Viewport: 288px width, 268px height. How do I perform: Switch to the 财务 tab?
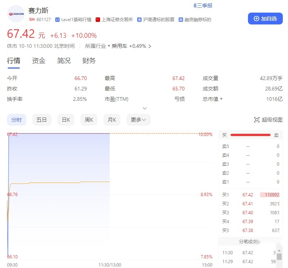[89, 61]
